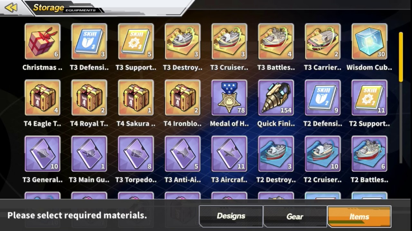The width and height of the screenshot is (412, 231).
Task: Choose T3 Support skill book
Action: point(136,41)
